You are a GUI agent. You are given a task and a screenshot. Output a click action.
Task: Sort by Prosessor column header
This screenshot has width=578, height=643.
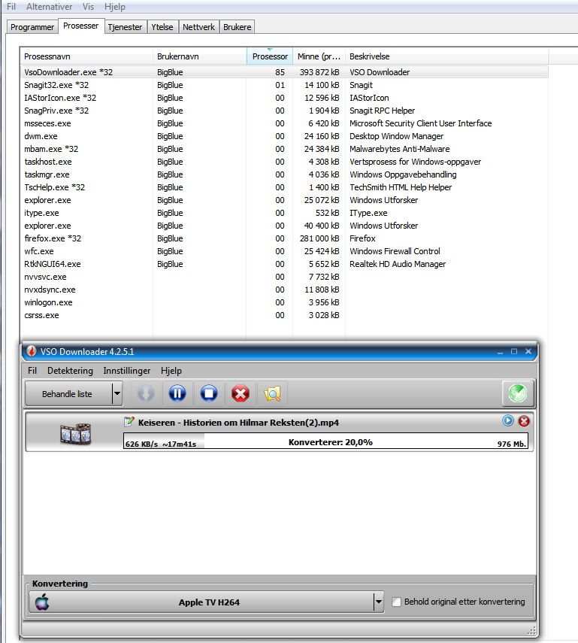(270, 56)
